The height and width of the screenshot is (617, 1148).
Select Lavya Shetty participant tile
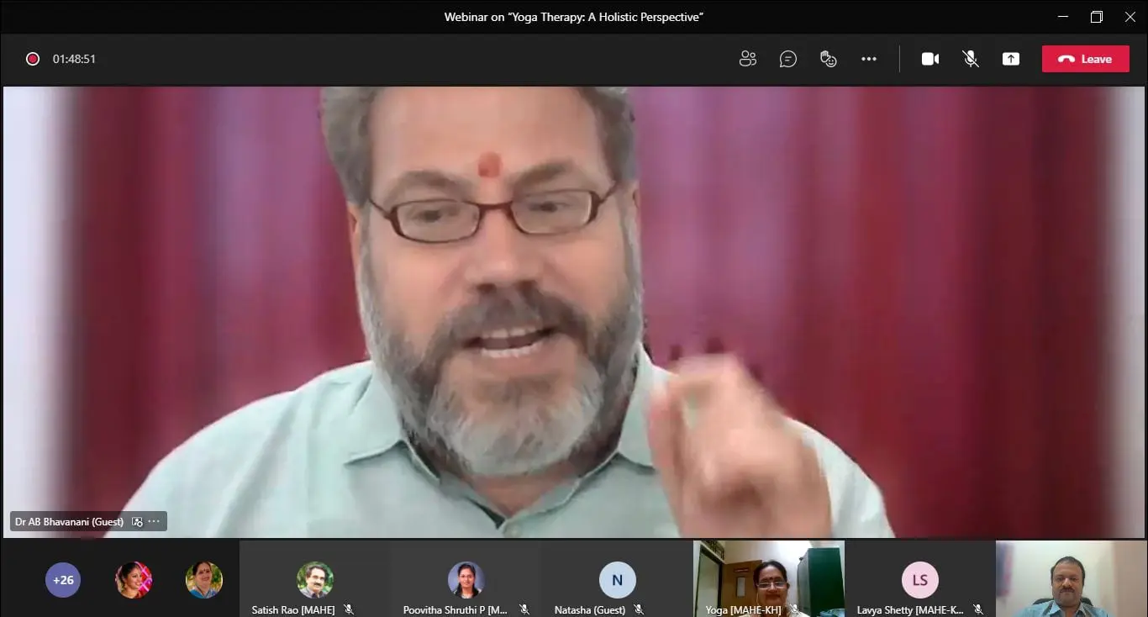click(x=919, y=579)
